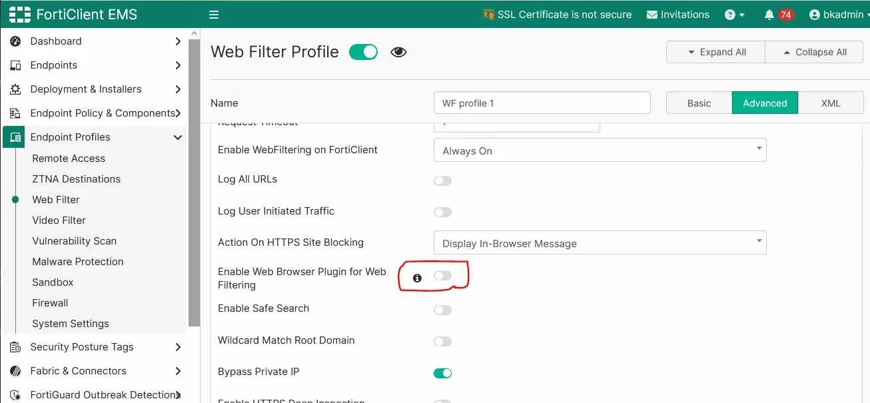Expand the Dashboard menu chevron
The image size is (870, 403).
coord(178,41)
